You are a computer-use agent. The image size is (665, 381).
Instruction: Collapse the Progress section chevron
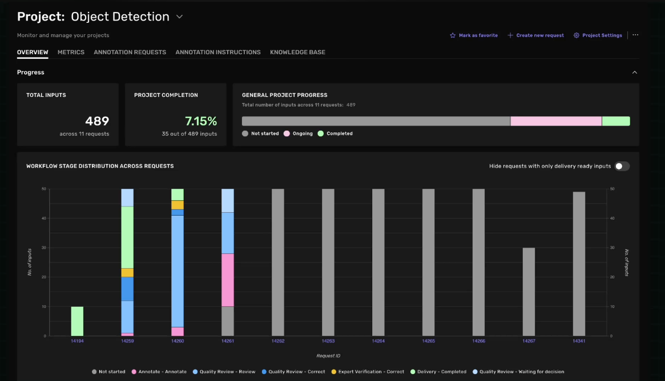point(635,72)
